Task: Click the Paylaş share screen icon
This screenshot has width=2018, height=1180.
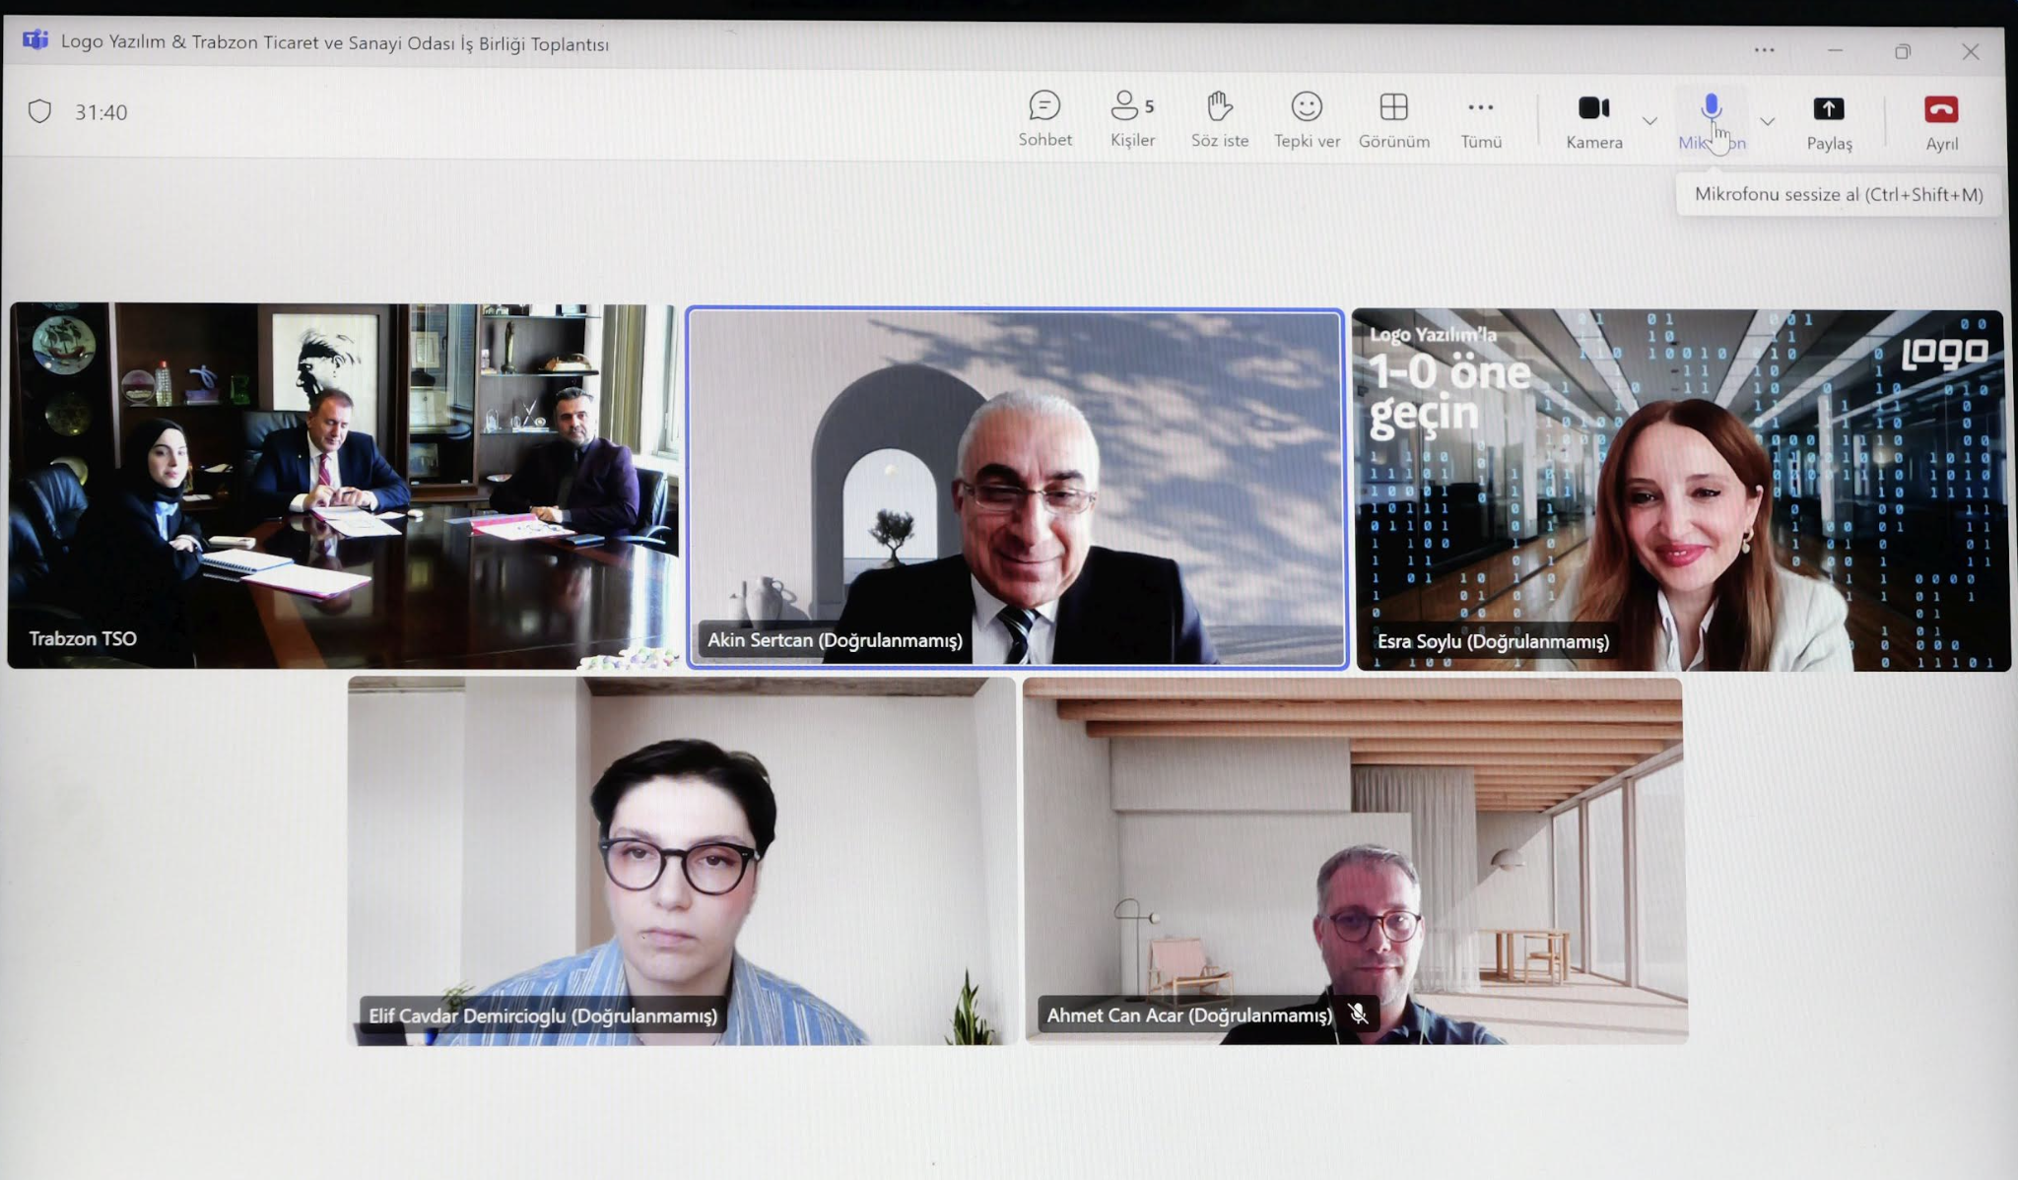Action: click(x=1829, y=110)
